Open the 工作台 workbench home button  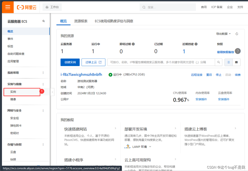pyautogui.click(x=52, y=7)
